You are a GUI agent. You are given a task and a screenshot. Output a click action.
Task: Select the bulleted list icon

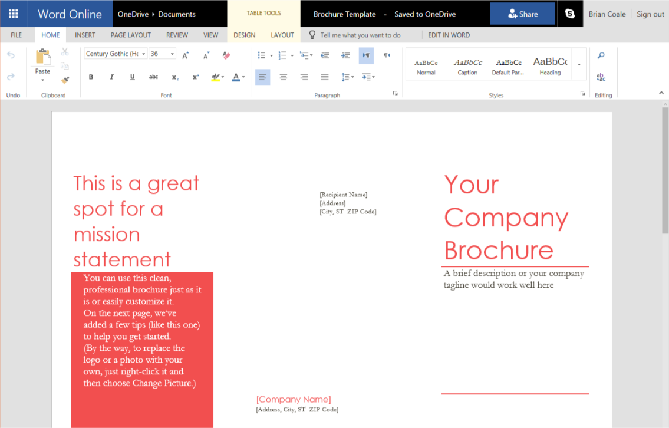pos(261,55)
